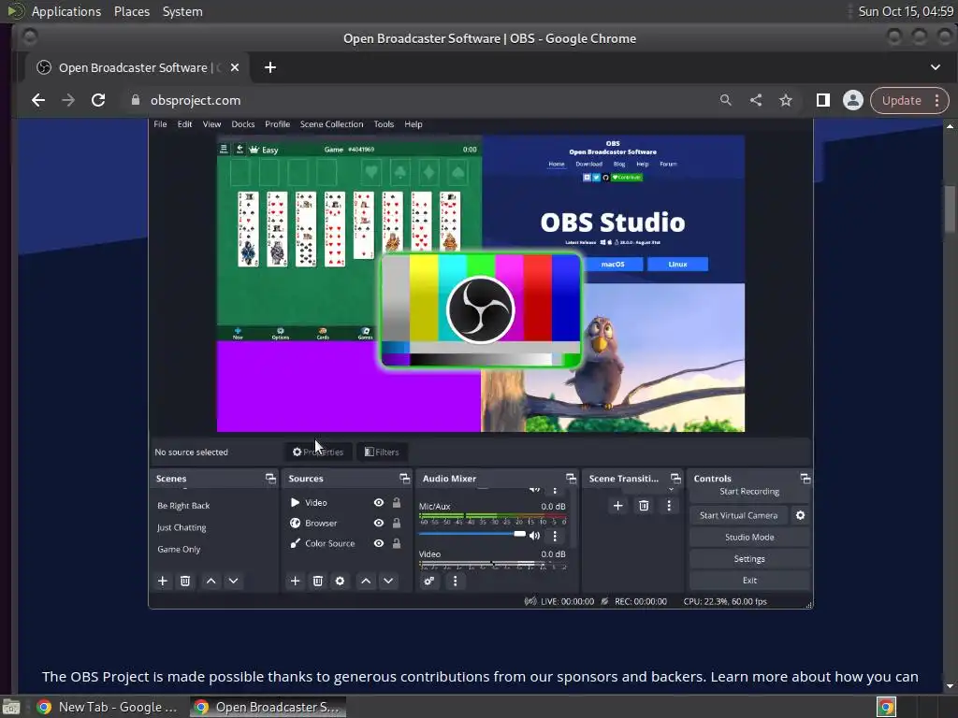958x718 pixels.
Task: Open Audio Mixer advanced properties gears icon
Action: coord(428,581)
